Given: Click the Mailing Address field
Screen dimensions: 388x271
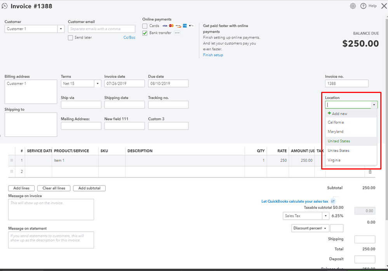Looking at the screenshot, I should [x=81, y=126].
